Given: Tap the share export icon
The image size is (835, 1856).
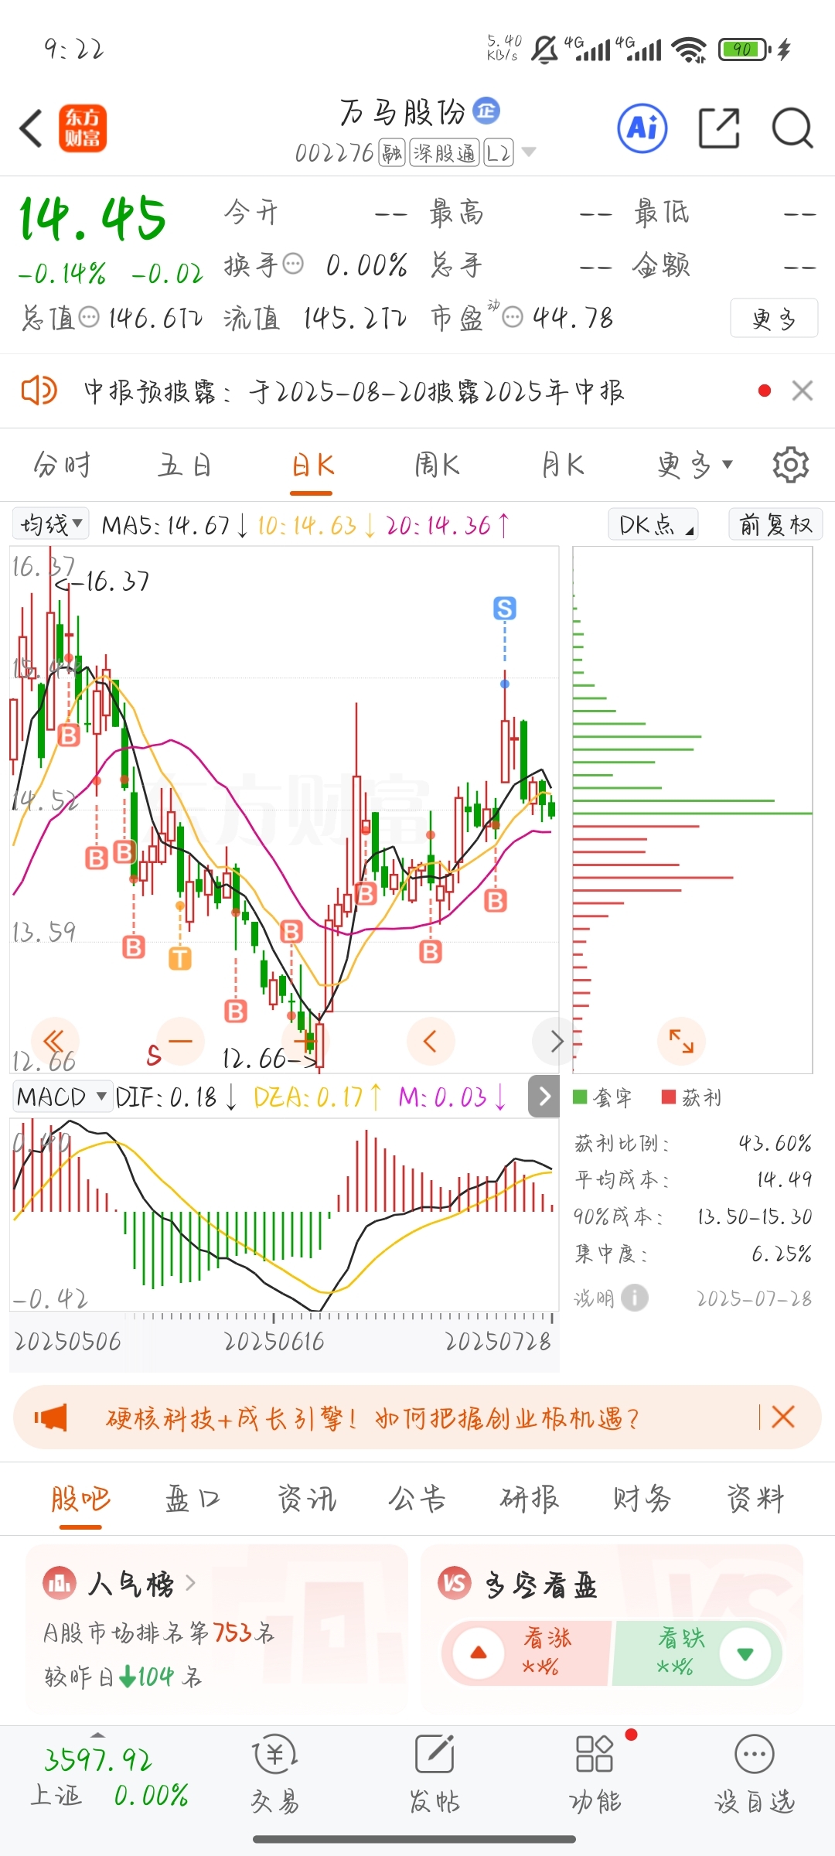Looking at the screenshot, I should point(719,128).
